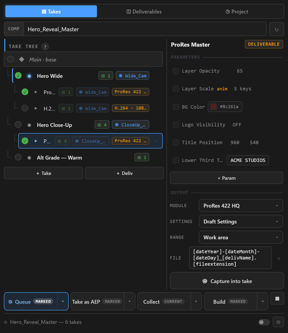Click the refresh comp icon button
Viewport: 288px width, 333px height.
point(277,29)
